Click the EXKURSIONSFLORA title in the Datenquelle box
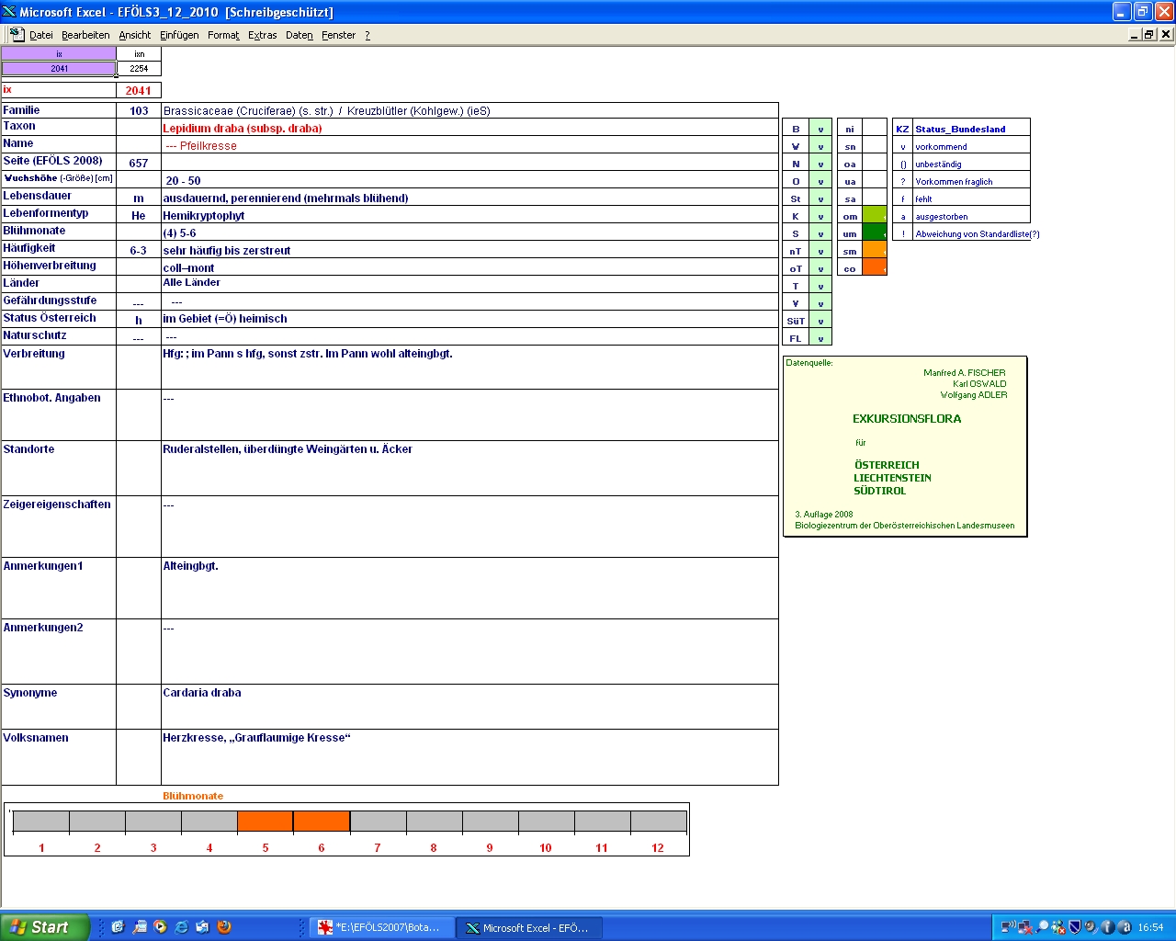The image size is (1176, 941). (x=907, y=418)
